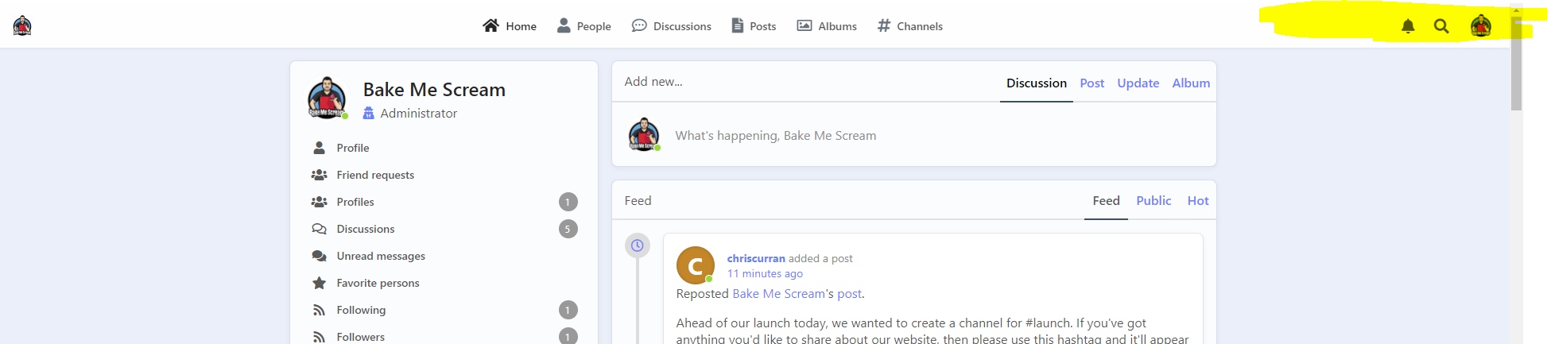Open the Albums section
Screen dimensions: 1547x344
(827, 26)
